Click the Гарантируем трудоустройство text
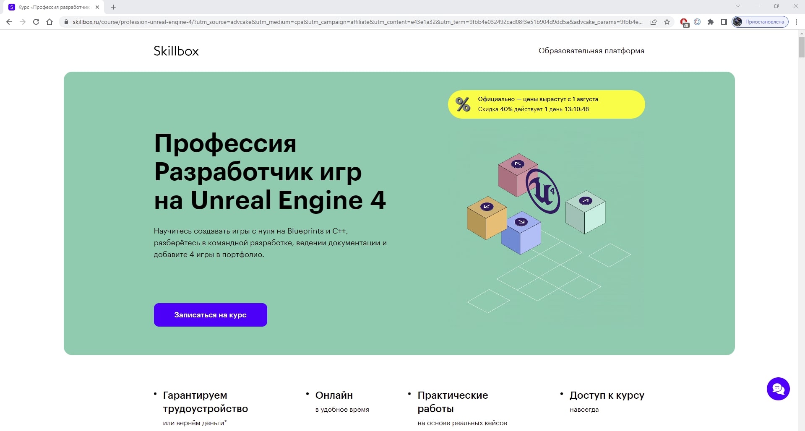This screenshot has height=431, width=805. [206, 402]
